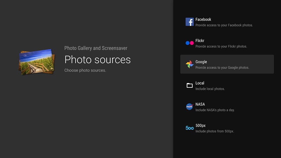Click "Provide access to your Flickr photos." text
281x158 pixels.
[221, 46]
